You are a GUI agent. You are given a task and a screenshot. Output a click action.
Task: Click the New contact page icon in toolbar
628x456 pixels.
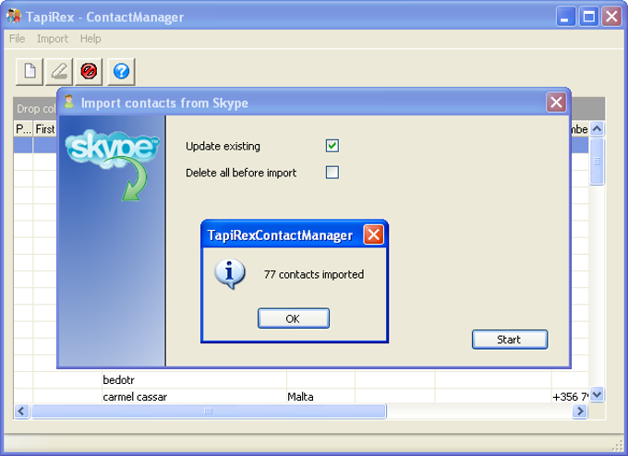coord(30,72)
